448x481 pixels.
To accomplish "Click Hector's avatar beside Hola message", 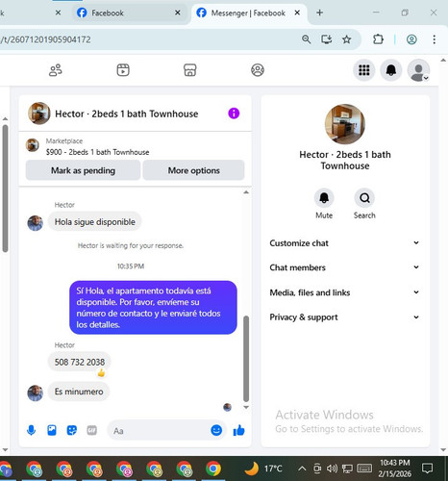I will coord(36,223).
